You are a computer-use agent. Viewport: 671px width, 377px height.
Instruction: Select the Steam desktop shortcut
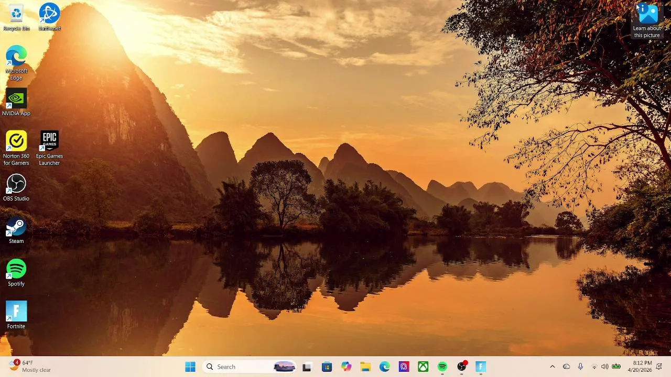pos(16,230)
